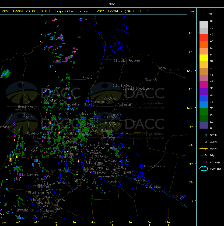Pick the bright yellow 51–54 dBZ swatch
The image size is (224, 226).
[204, 58]
